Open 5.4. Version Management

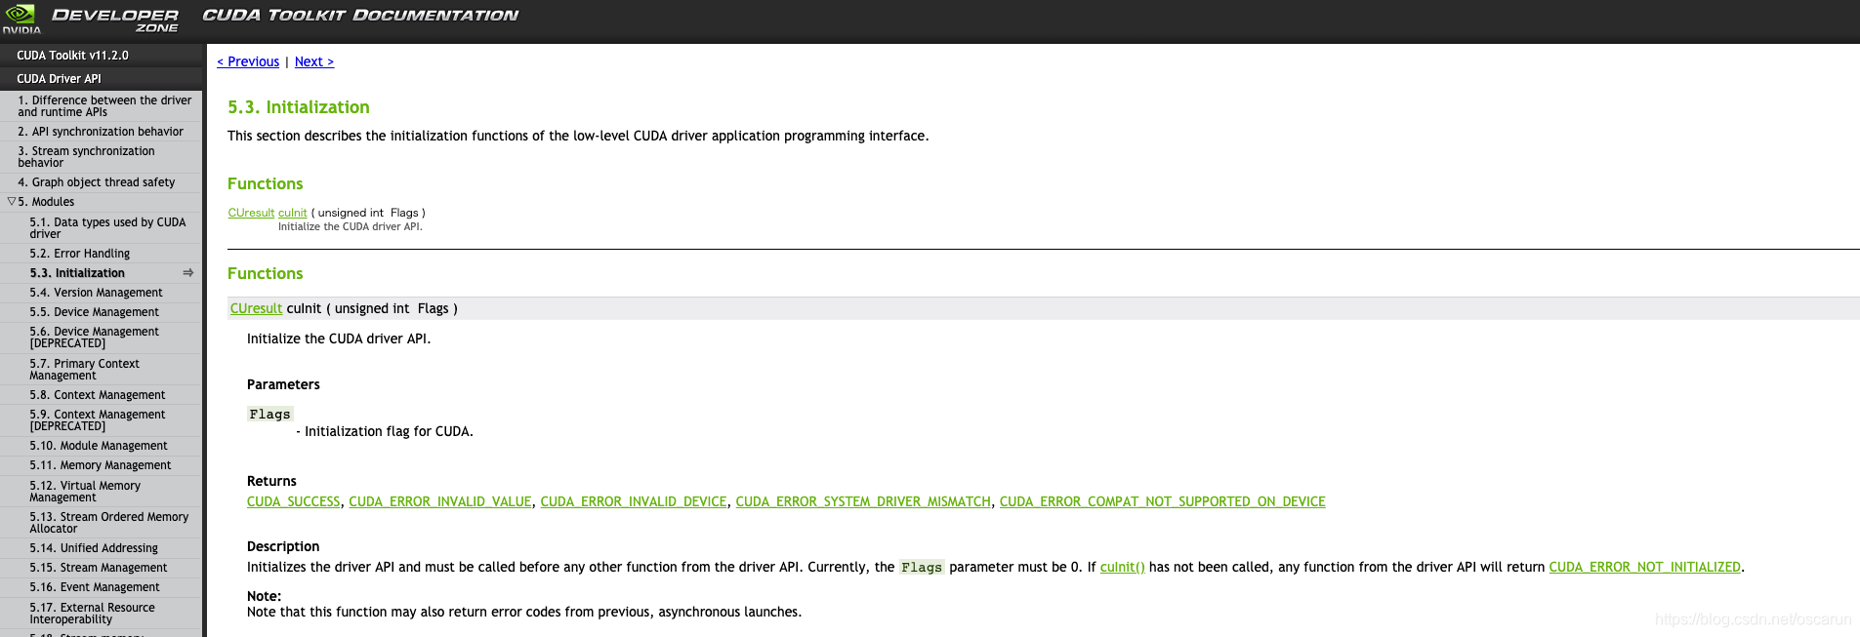click(x=96, y=293)
